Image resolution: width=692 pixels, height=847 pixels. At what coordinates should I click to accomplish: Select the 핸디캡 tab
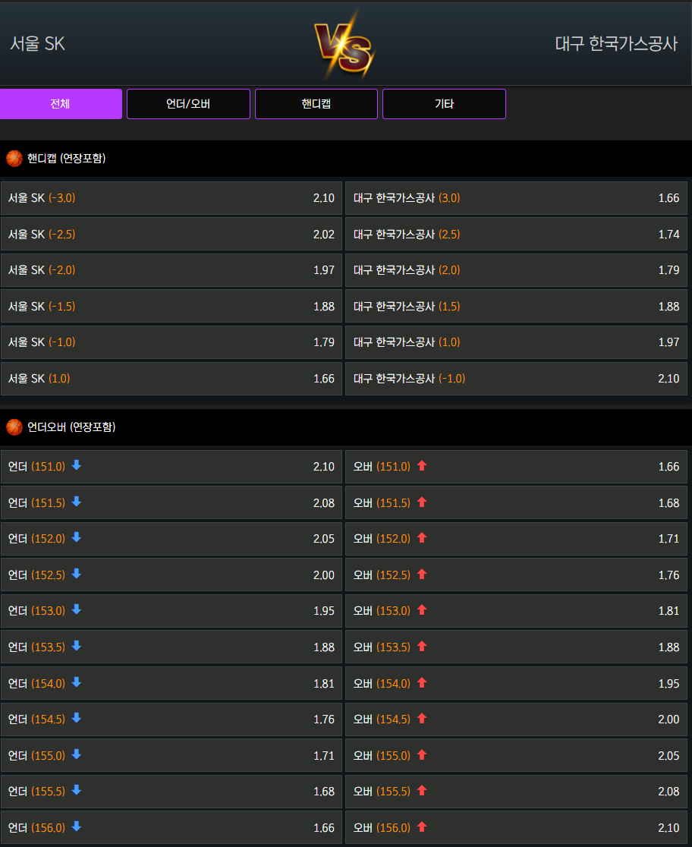(x=316, y=104)
